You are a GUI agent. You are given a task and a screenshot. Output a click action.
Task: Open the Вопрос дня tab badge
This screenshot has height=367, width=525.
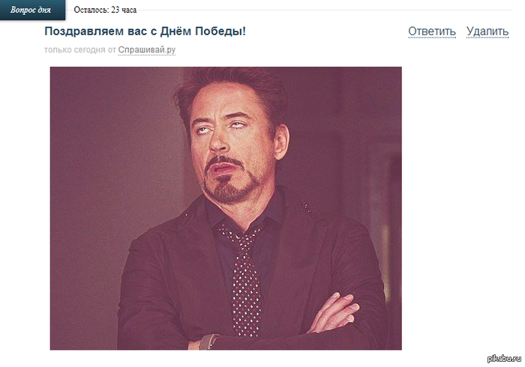pos(32,10)
